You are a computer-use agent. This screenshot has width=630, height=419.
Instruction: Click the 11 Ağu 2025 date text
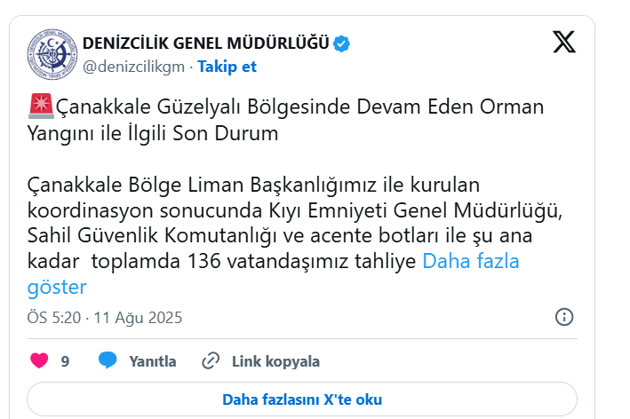pos(138,318)
